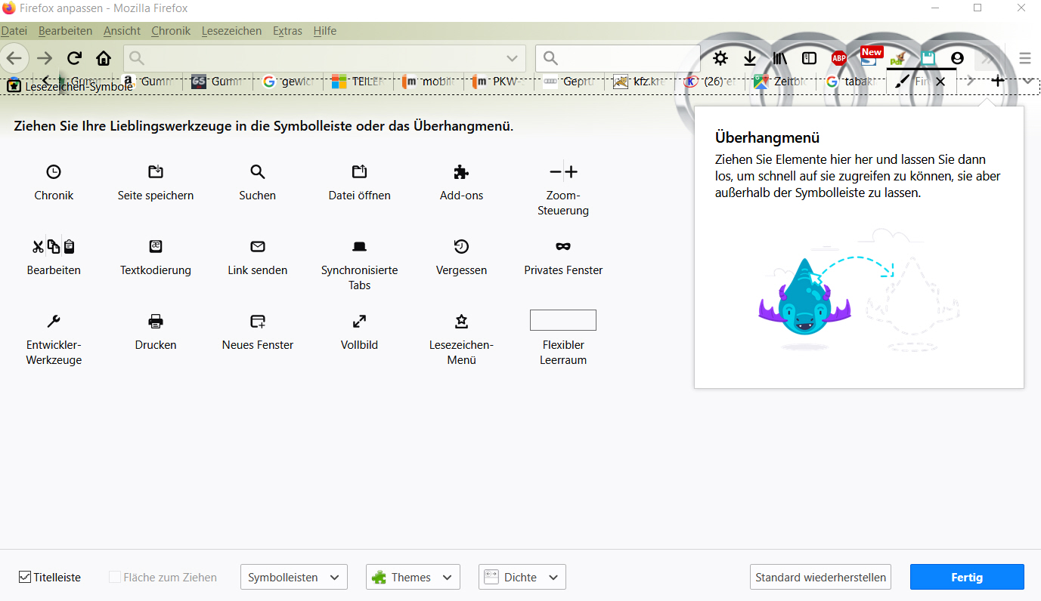Click the Link senden envelope icon
The height and width of the screenshot is (601, 1041).
[x=258, y=246]
